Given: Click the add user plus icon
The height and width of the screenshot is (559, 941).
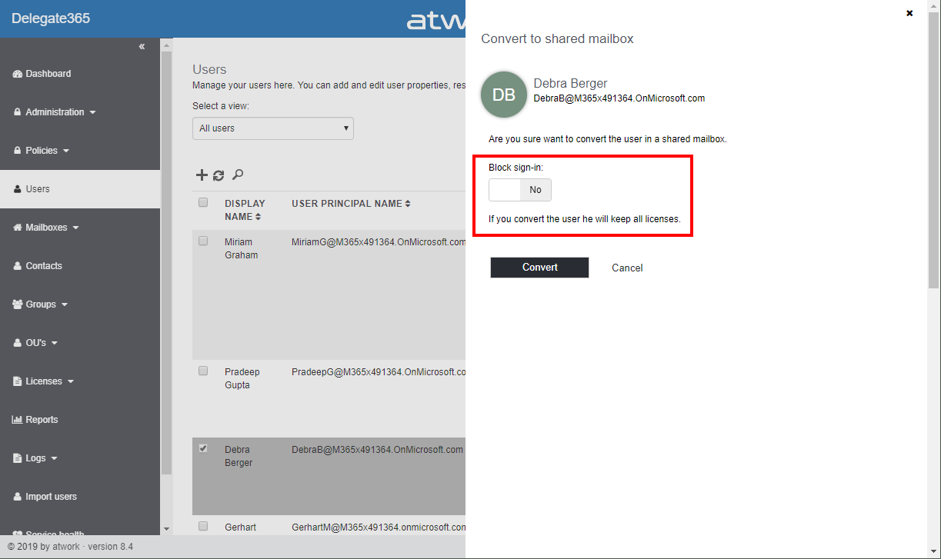Looking at the screenshot, I should click(202, 175).
